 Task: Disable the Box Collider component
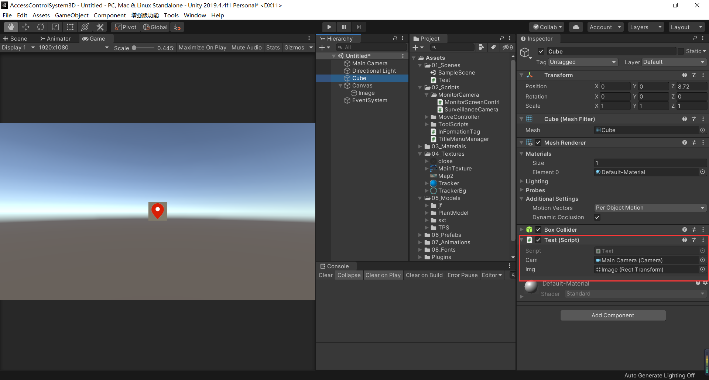click(538, 229)
